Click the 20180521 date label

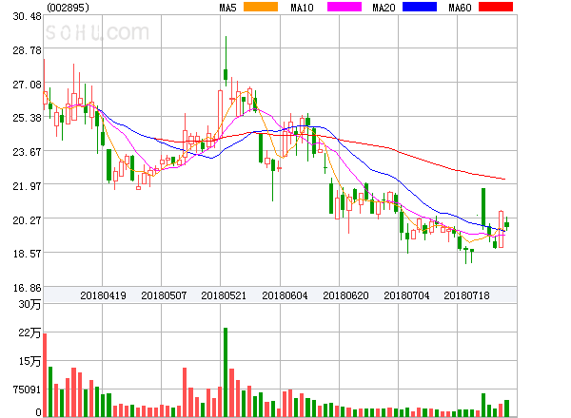(x=224, y=295)
